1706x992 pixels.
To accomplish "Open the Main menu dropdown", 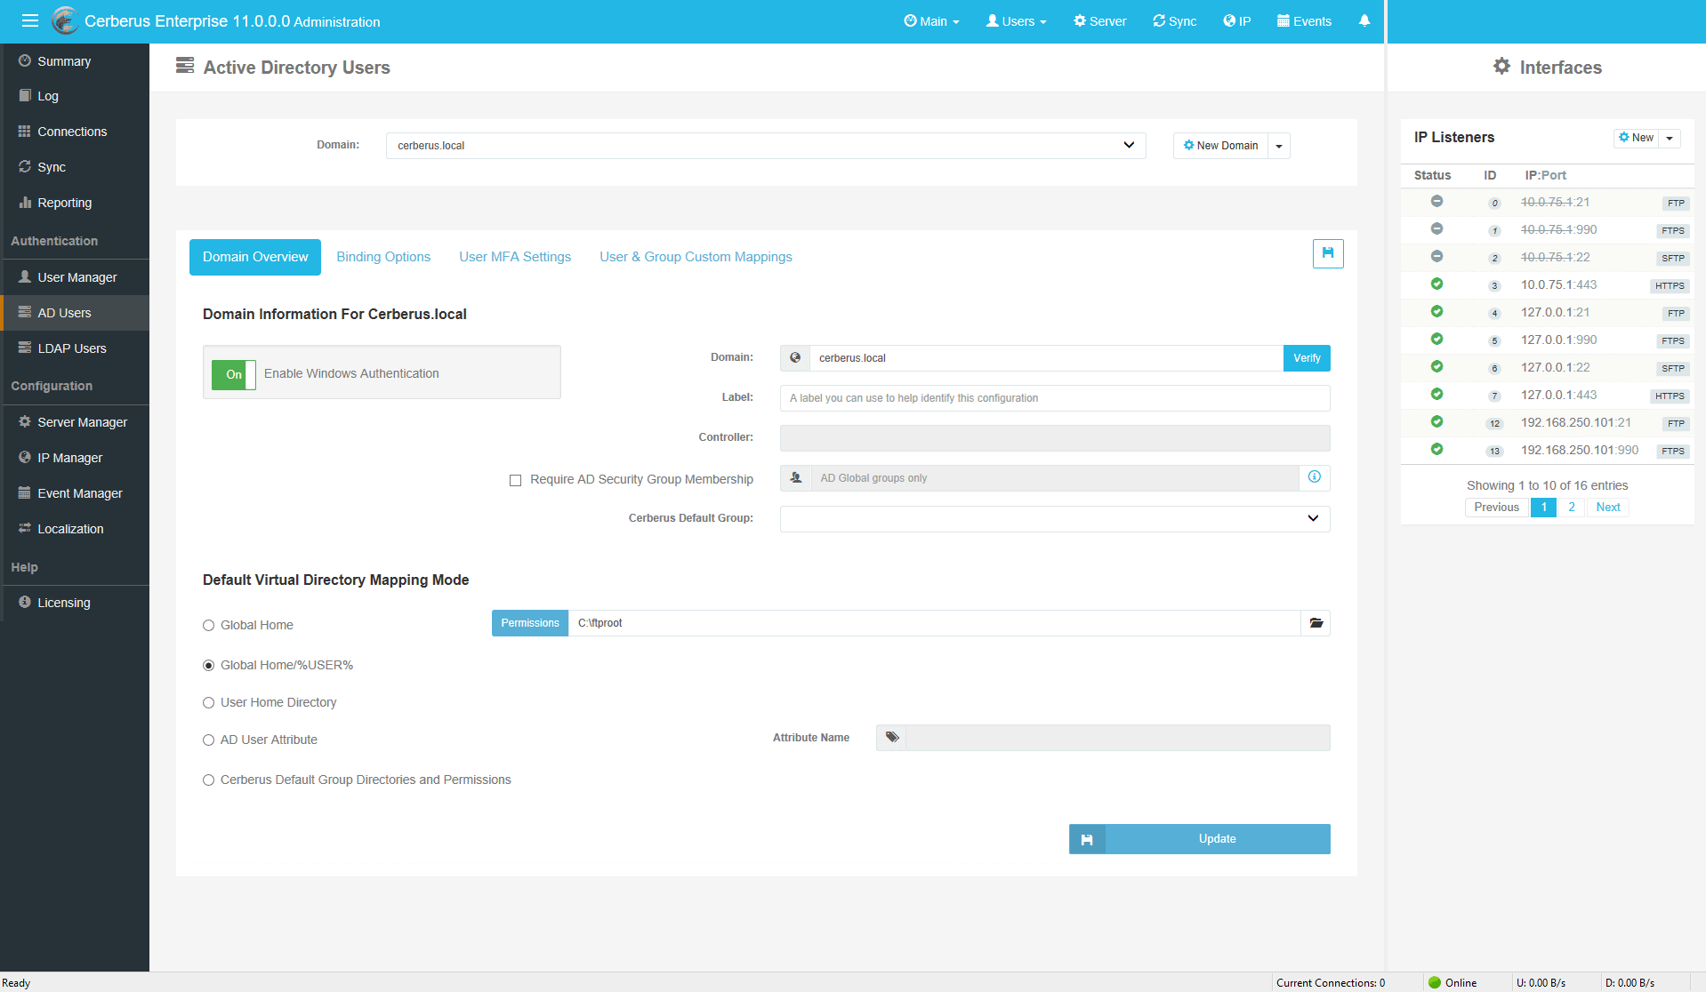I will [x=931, y=21].
